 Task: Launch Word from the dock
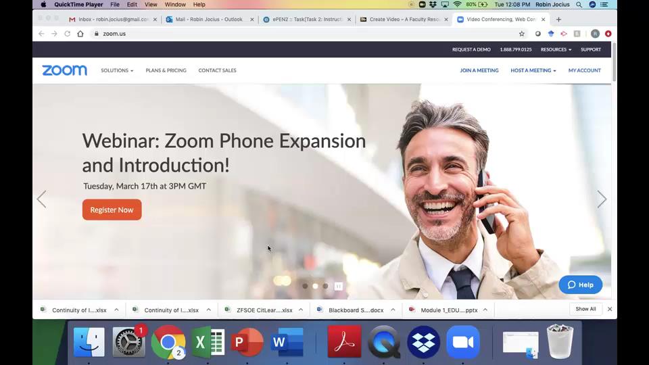[287, 342]
